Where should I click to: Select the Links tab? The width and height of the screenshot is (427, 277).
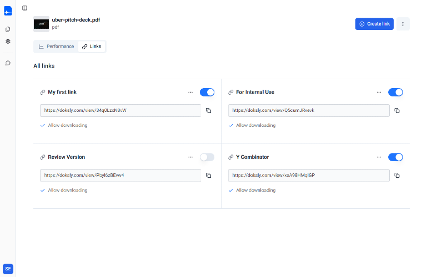click(92, 47)
